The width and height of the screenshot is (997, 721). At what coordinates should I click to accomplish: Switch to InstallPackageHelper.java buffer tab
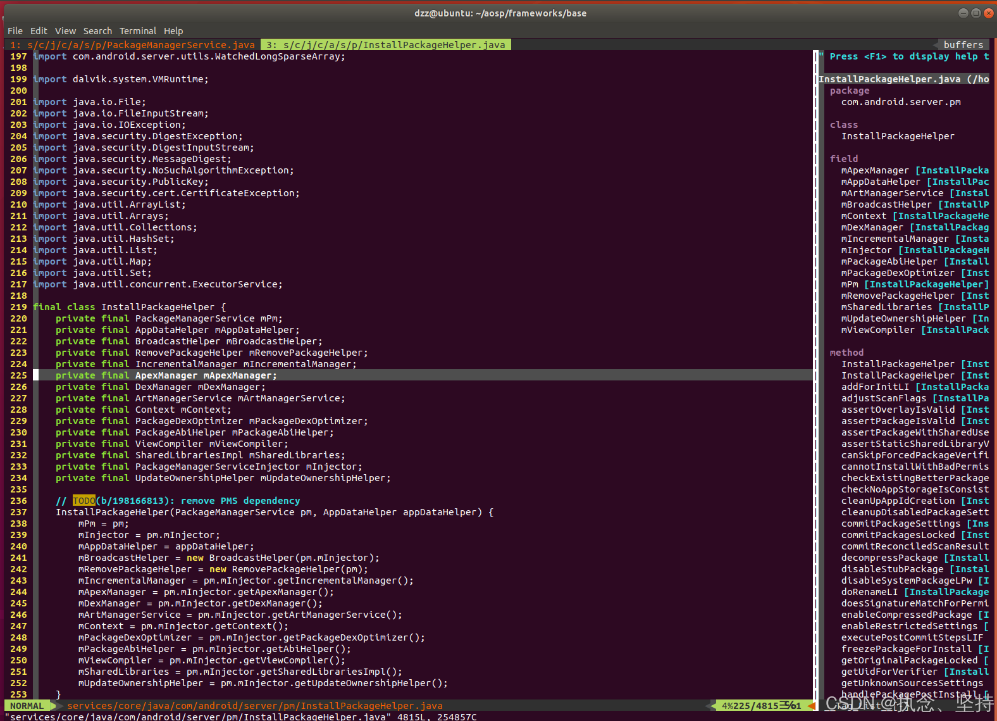click(x=385, y=45)
